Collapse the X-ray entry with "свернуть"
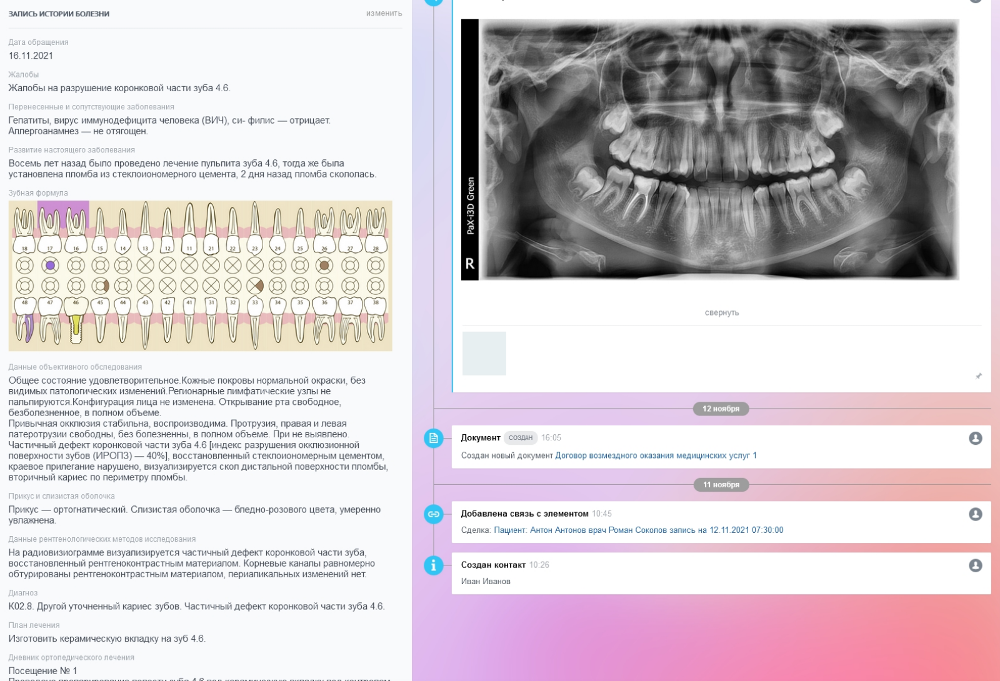1000x681 pixels. point(721,312)
